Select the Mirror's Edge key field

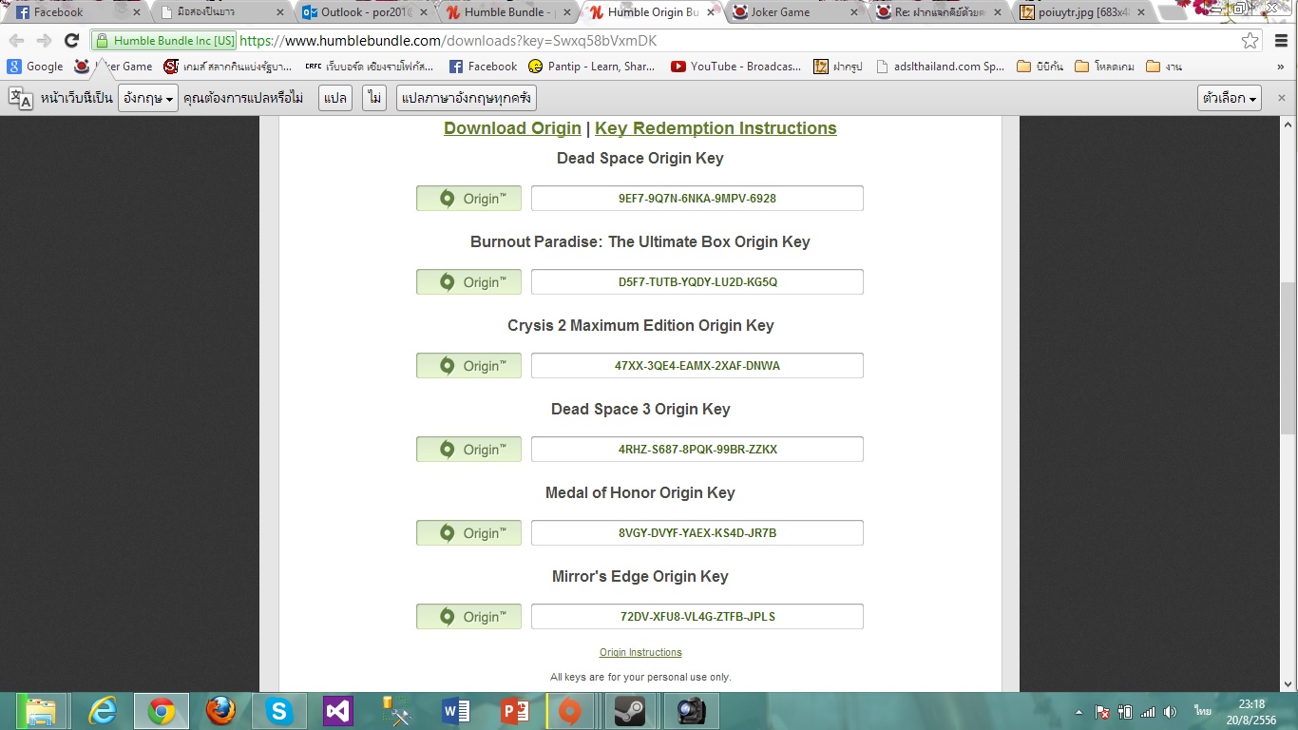(697, 617)
